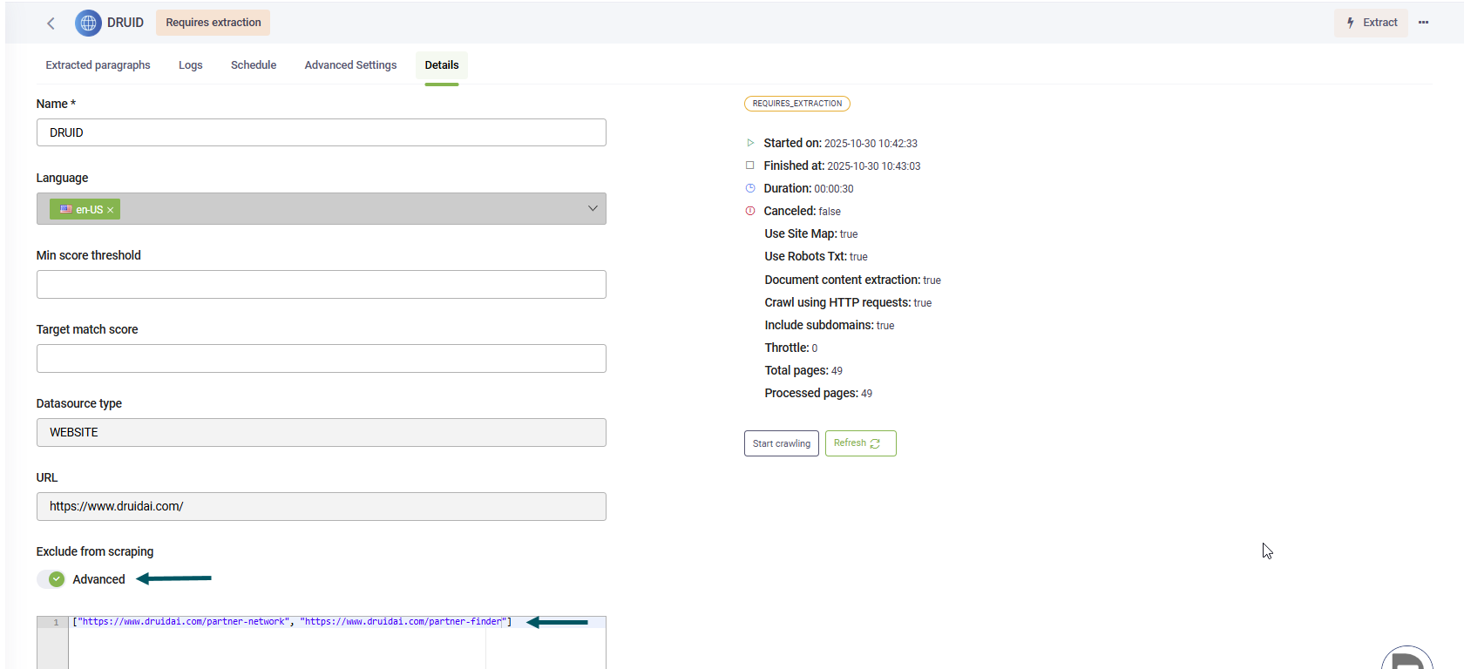1464x669 pixels.
Task: Open the Advanced Settings tab
Action: [350, 65]
